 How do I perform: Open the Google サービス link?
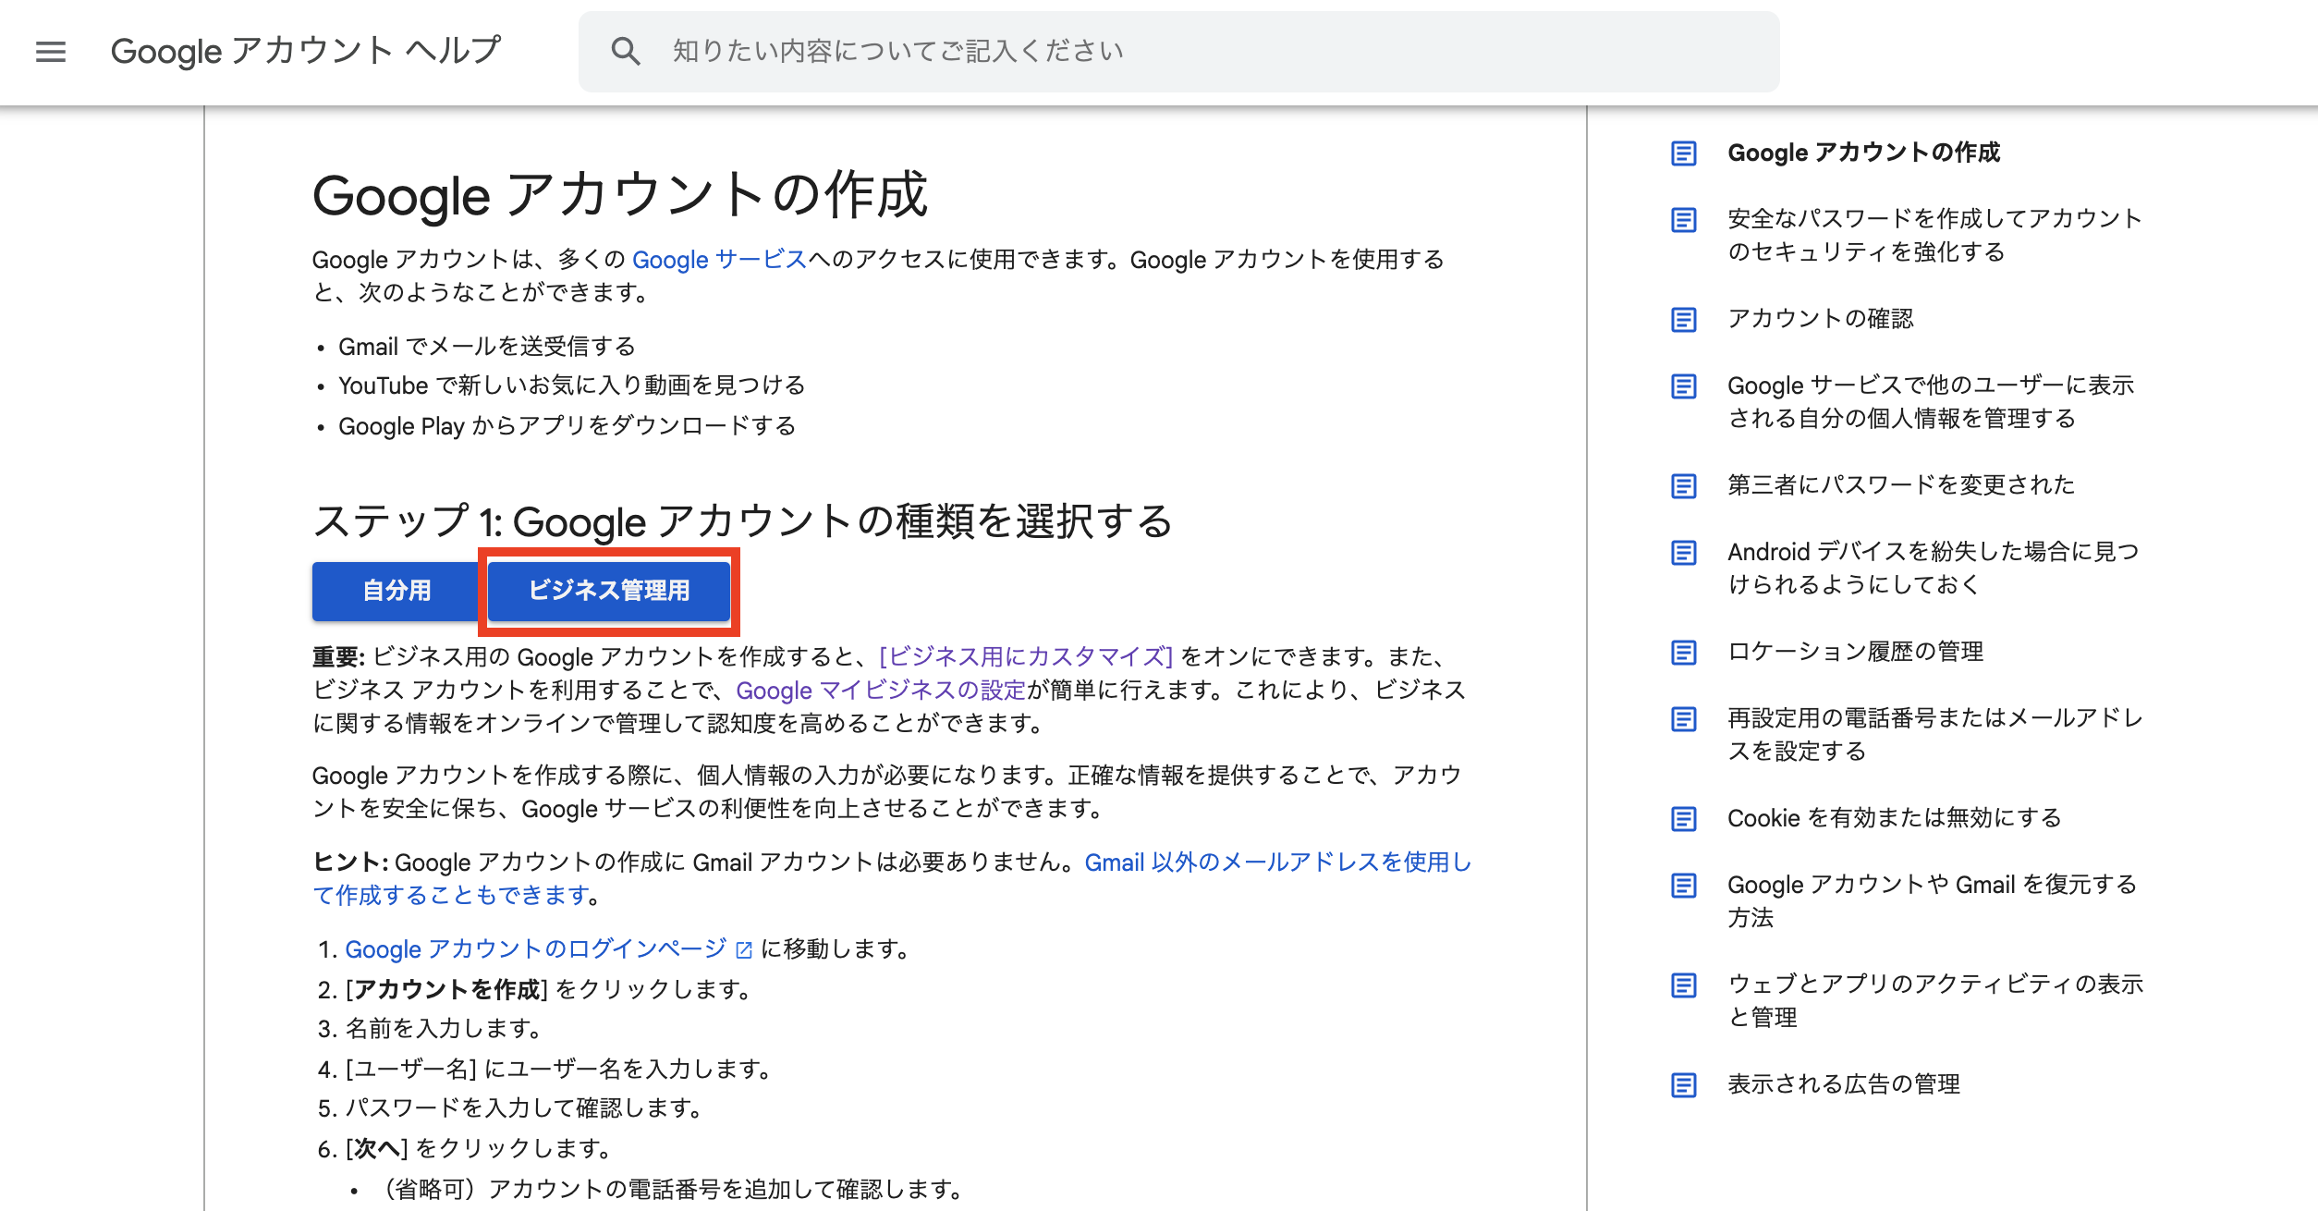[x=716, y=260]
